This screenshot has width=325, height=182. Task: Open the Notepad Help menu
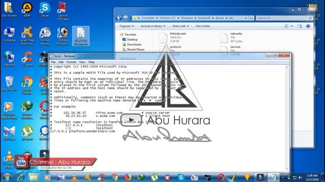click(91, 62)
